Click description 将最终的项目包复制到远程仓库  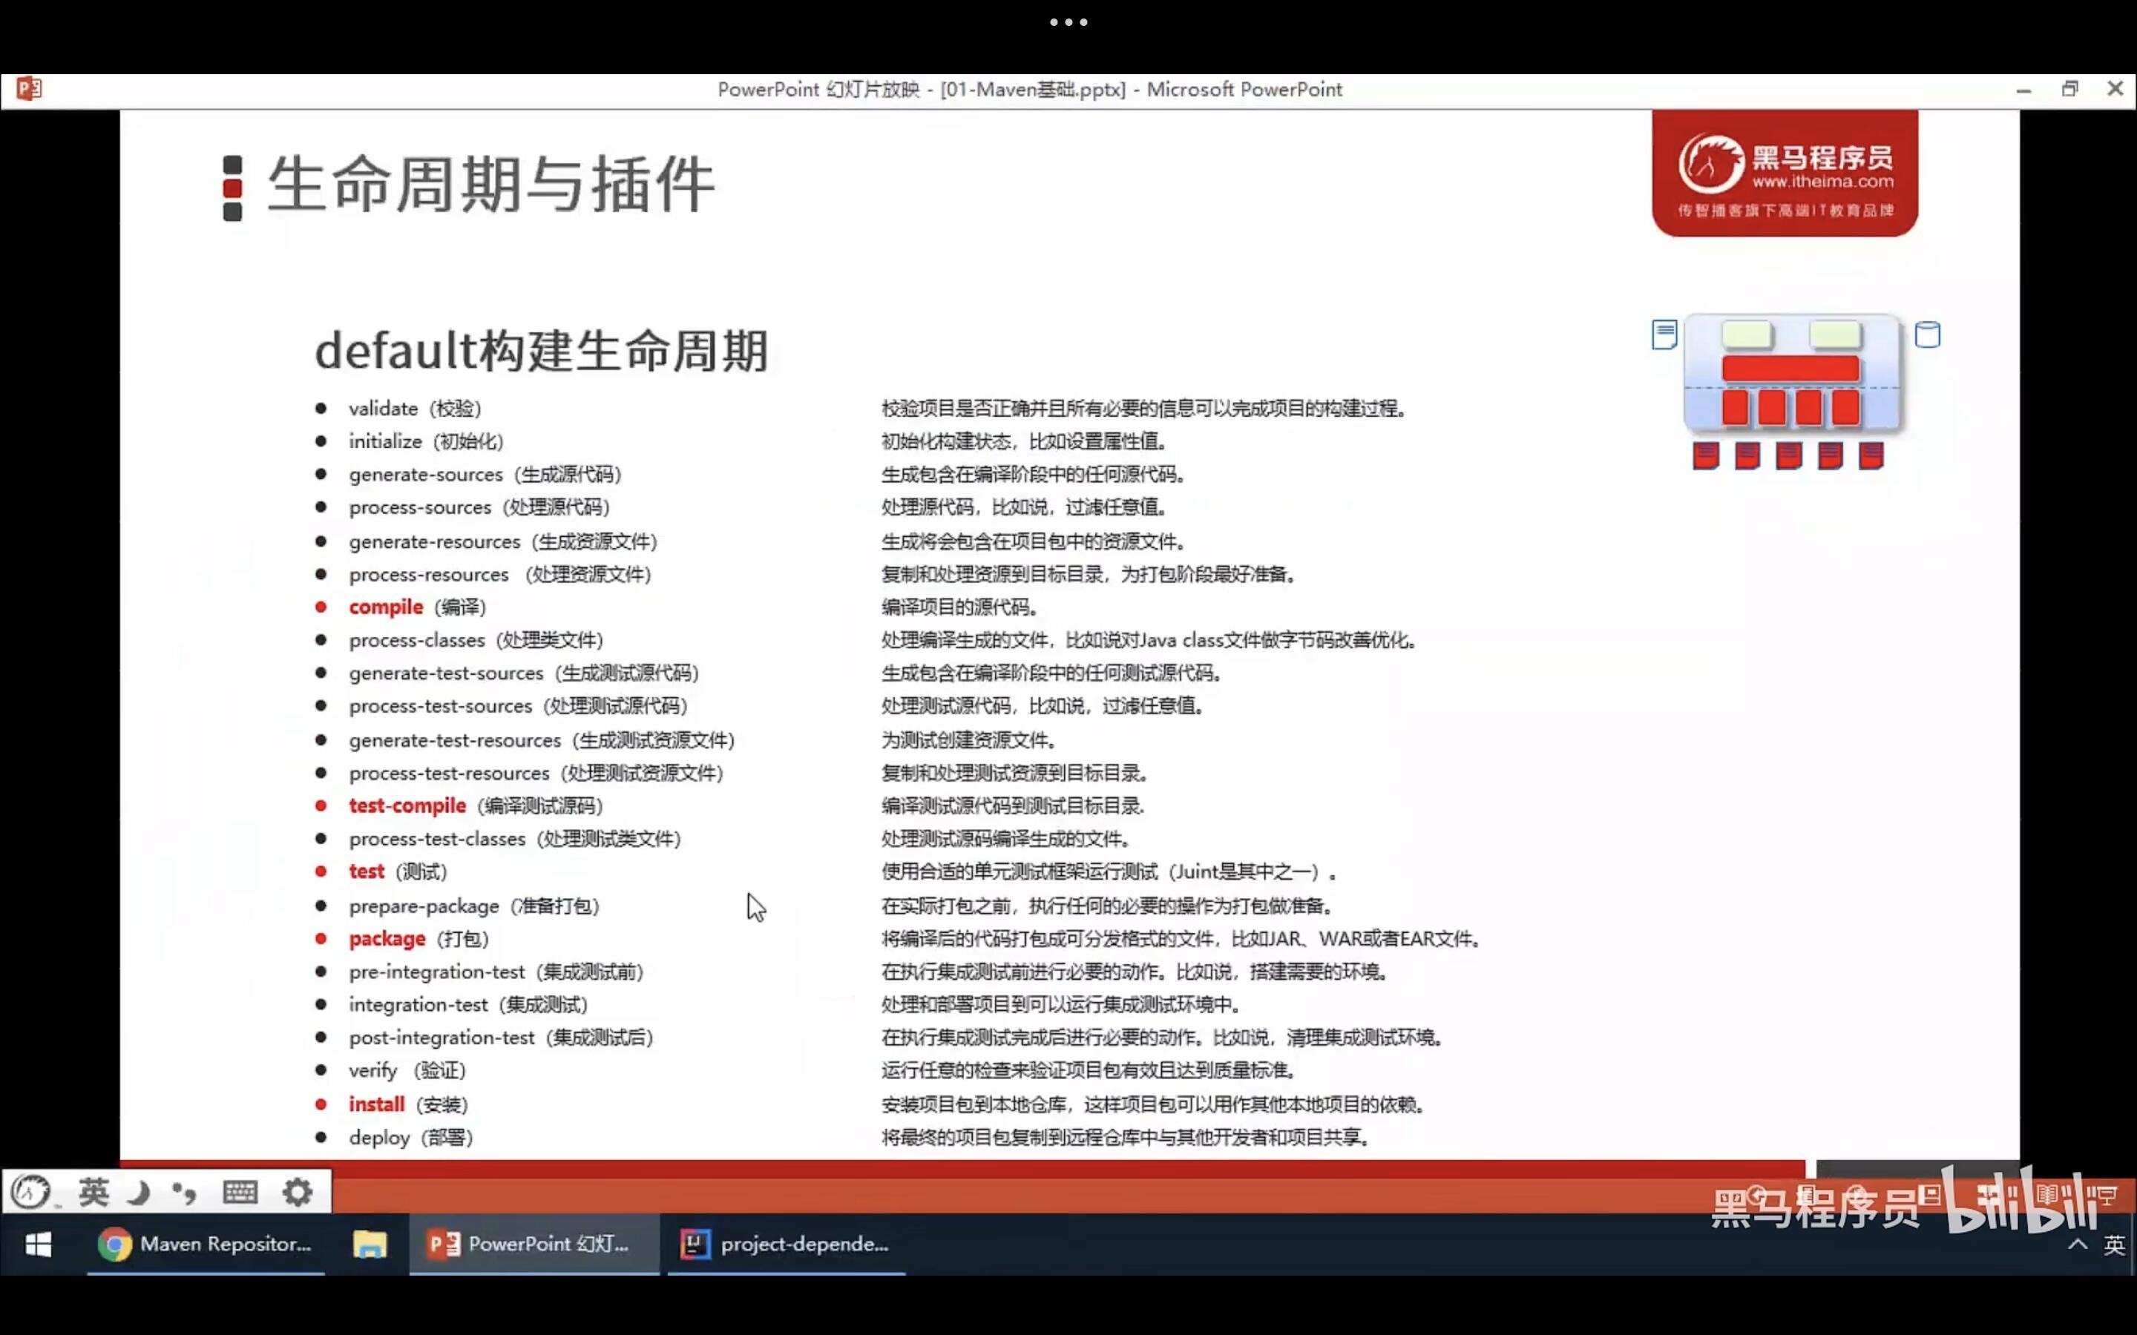[x=1126, y=1138]
